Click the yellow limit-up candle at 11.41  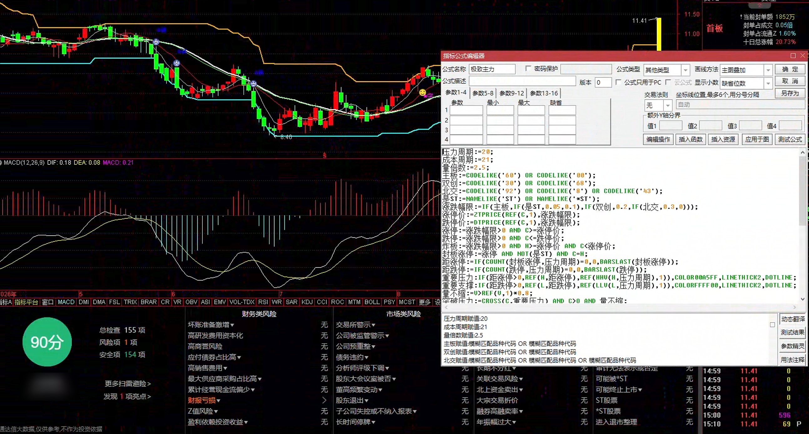(659, 34)
